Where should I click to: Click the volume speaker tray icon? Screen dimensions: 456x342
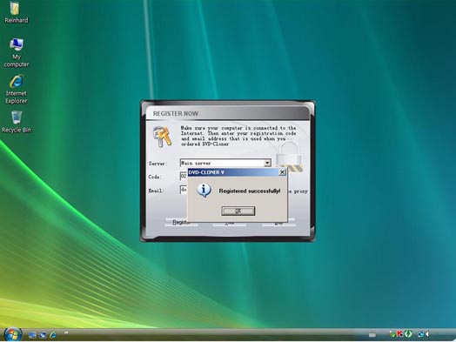click(x=427, y=334)
